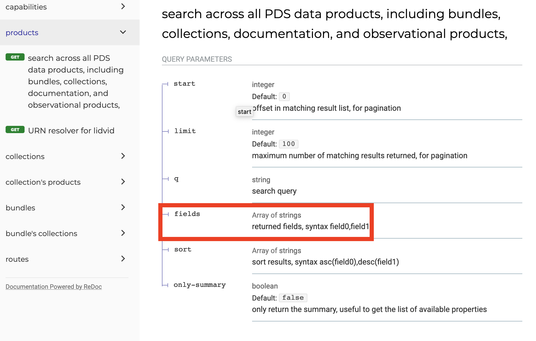Click the collections navigation icon
Screen dimensions: 536x341
pos(124,156)
